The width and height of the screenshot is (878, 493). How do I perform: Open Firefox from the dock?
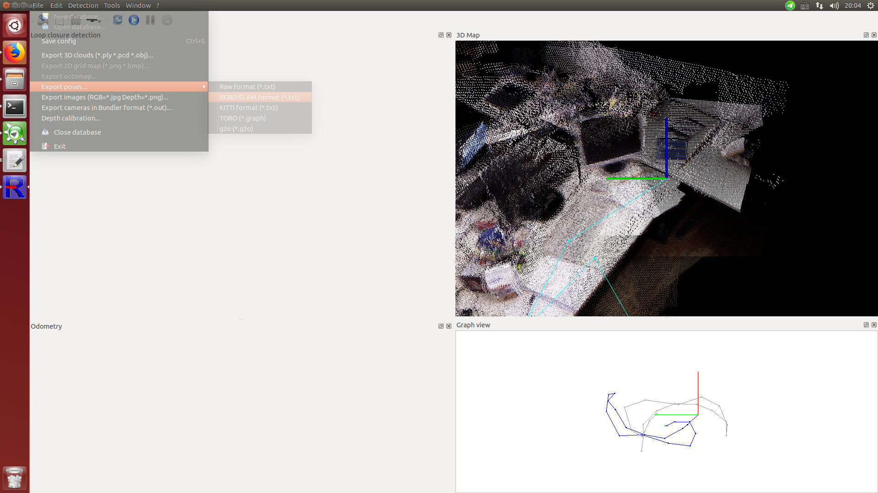[15, 52]
